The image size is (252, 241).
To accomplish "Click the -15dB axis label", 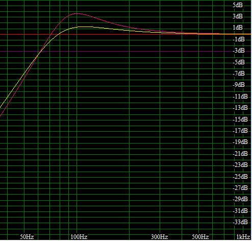I will click(x=240, y=119).
